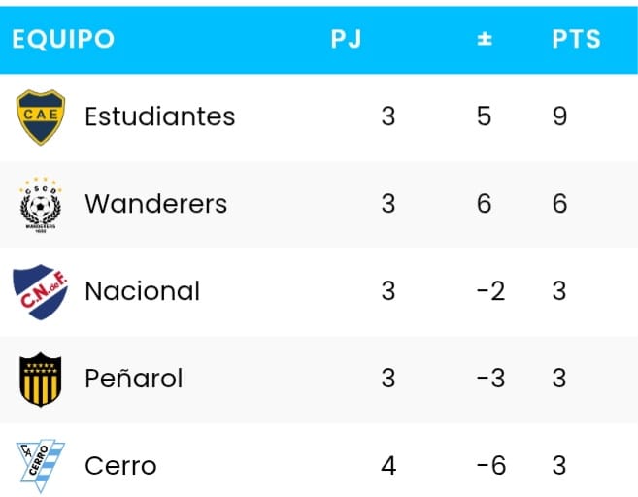Viewport: 638px width, 497px height.
Task: Open the Wanderers team name
Action: [x=156, y=204]
